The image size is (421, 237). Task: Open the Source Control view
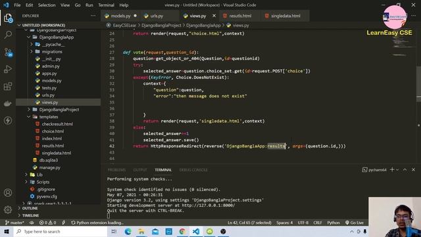(x=8, y=52)
